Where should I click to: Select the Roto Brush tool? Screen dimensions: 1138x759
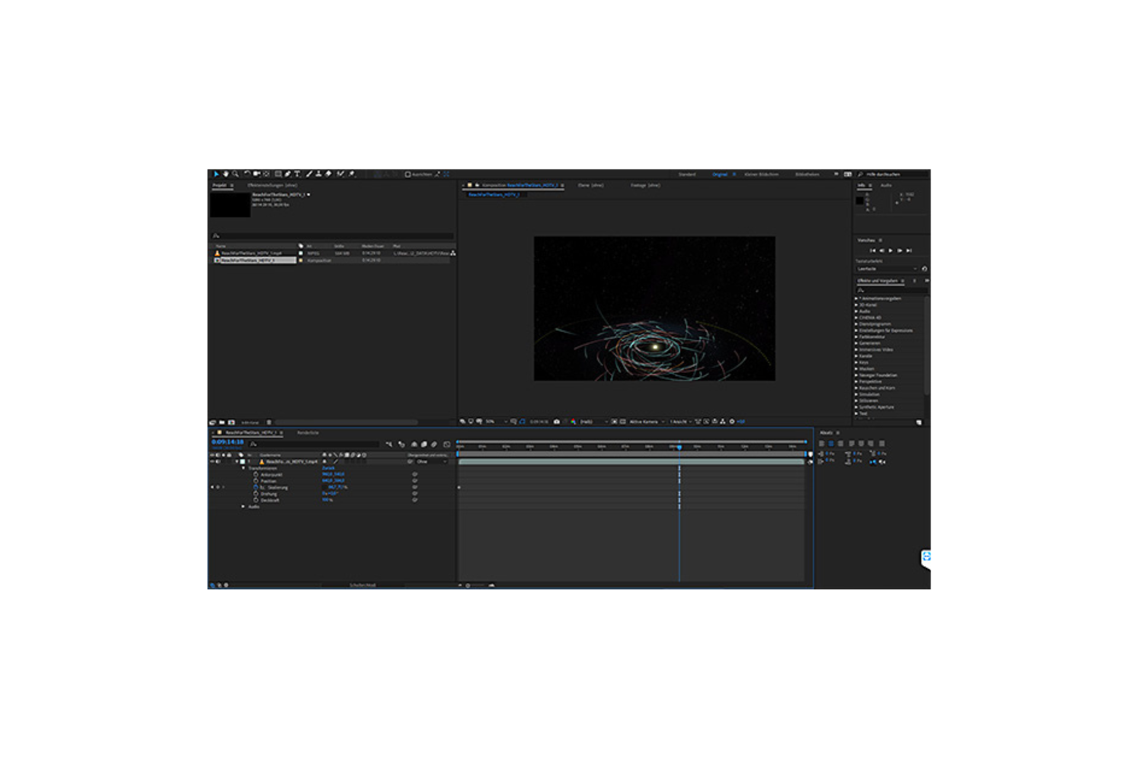coord(340,174)
